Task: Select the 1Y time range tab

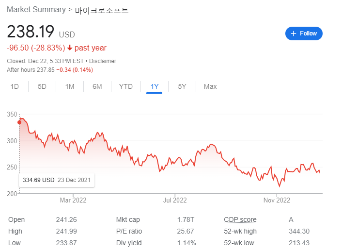Action: 155,86
